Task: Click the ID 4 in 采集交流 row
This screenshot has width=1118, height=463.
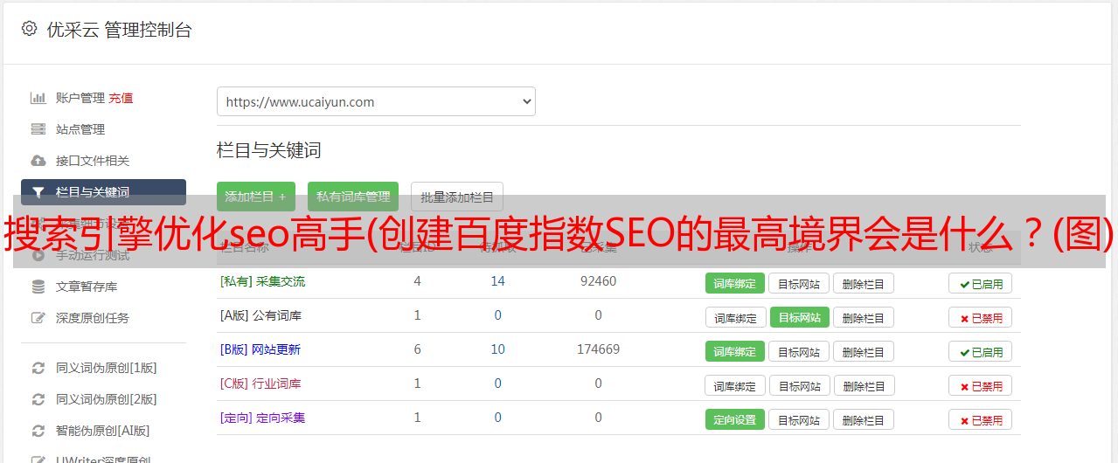Action: [x=417, y=281]
